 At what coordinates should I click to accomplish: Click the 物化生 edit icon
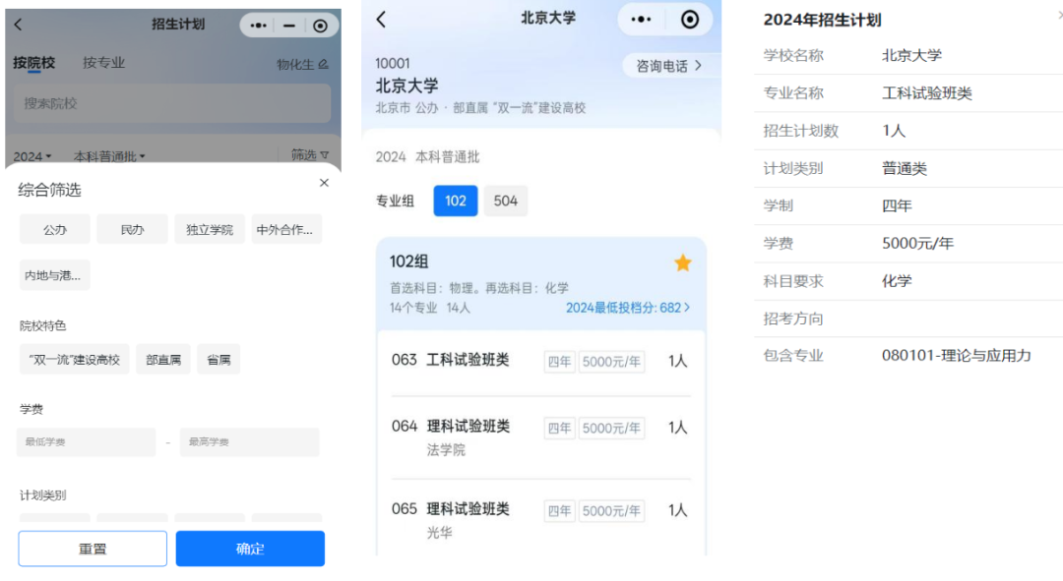point(323,64)
